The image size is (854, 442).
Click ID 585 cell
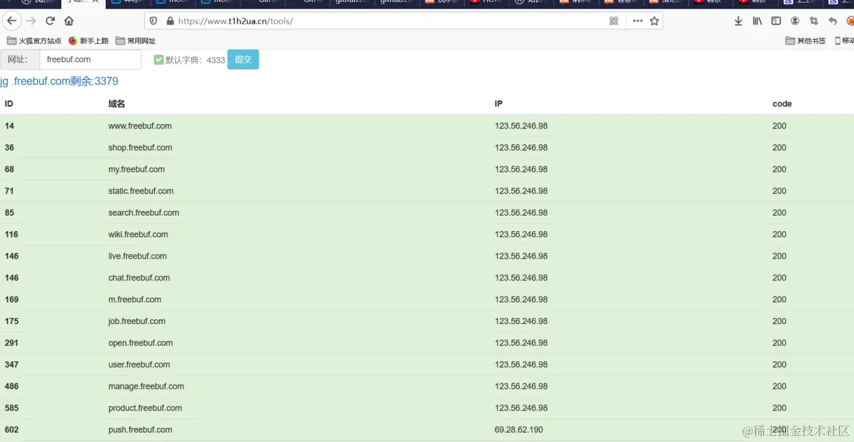pyautogui.click(x=11, y=408)
